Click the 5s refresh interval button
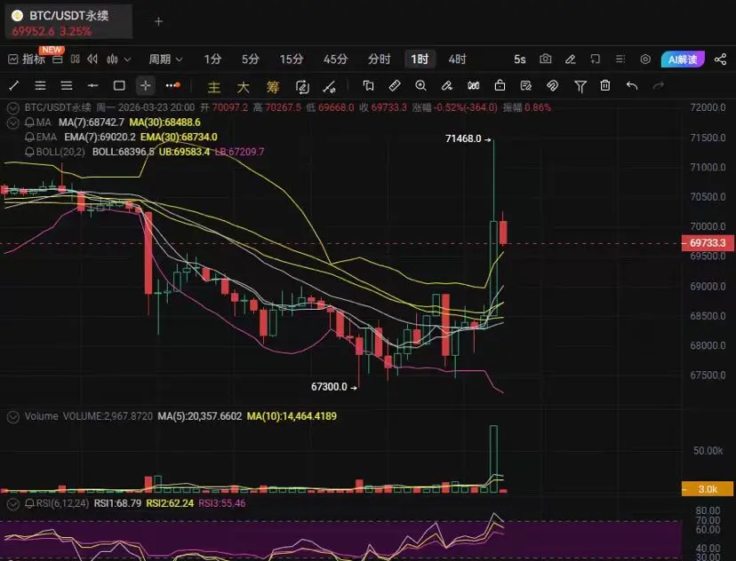The width and height of the screenshot is (736, 561). pos(519,59)
